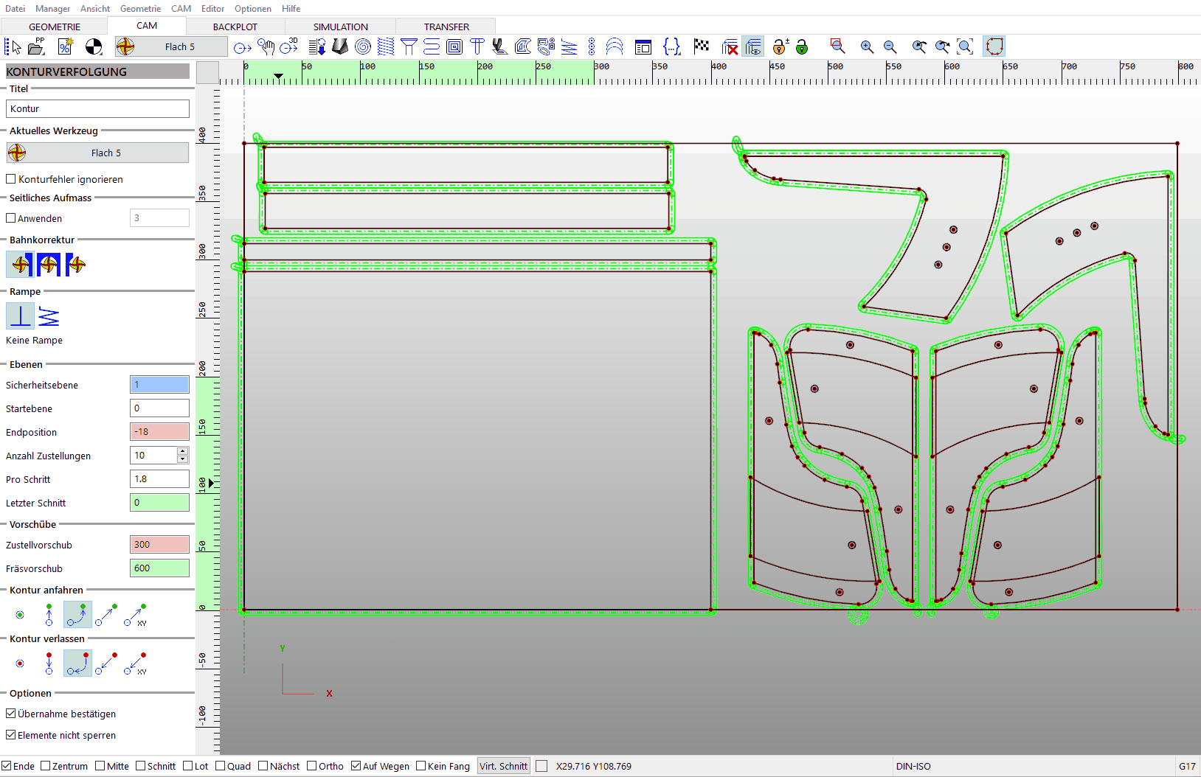Screen dimensions: 1201x777
Task: Uncheck Elemente nicht sperren
Action: pos(11,735)
